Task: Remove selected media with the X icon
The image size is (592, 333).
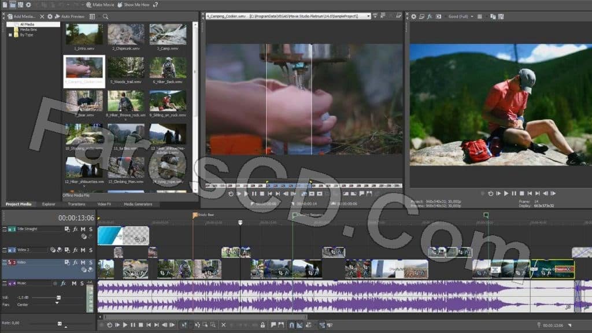Action: coord(42,17)
